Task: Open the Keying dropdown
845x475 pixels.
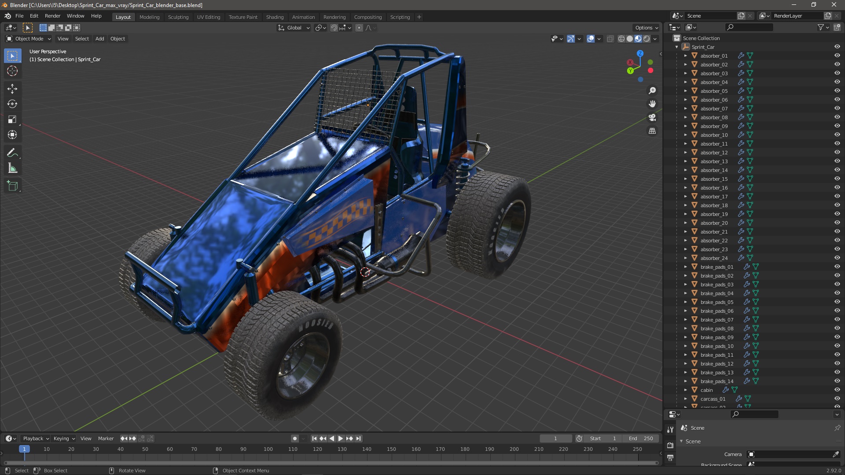Action: tap(64, 438)
